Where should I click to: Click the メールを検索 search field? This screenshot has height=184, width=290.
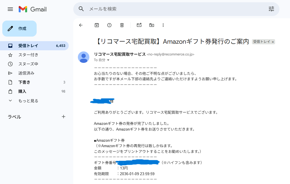pos(172,9)
